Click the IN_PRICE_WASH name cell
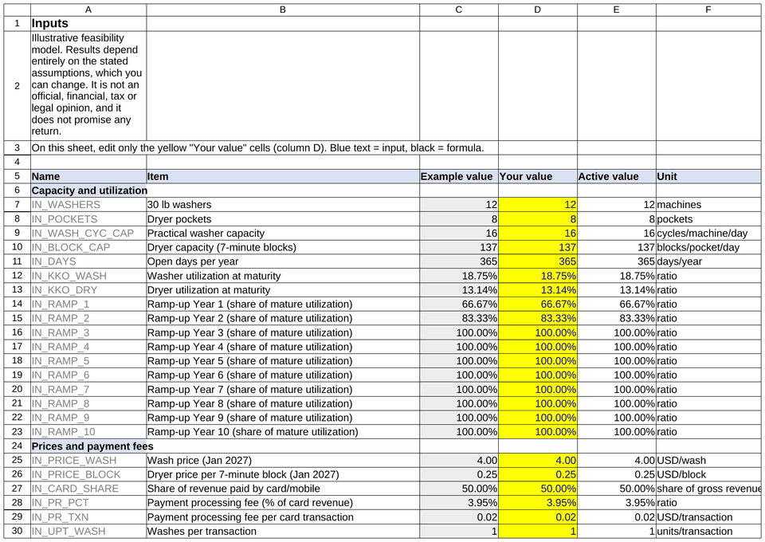The image size is (765, 542). (x=88, y=461)
